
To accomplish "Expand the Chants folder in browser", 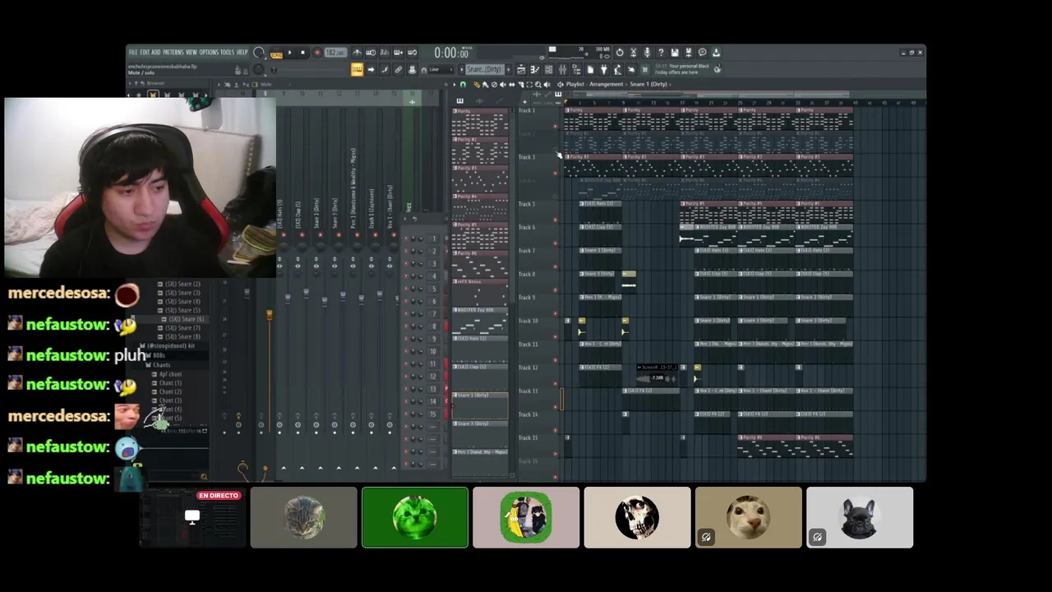I will 161,365.
